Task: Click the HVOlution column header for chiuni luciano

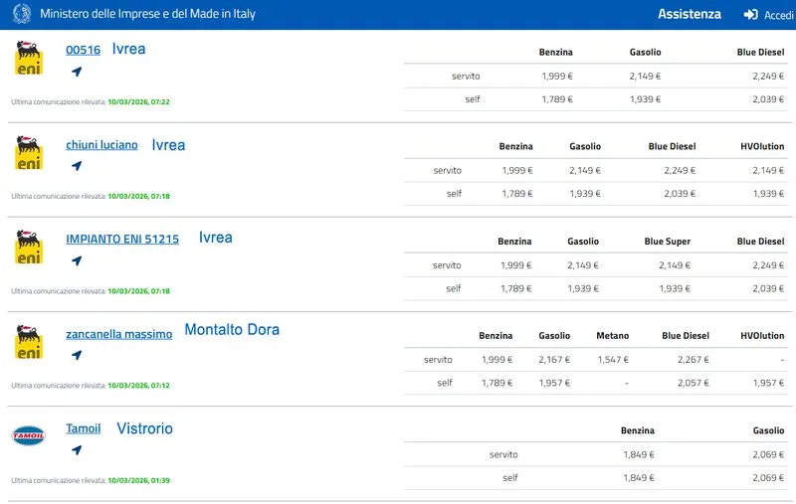Action: 762,147
